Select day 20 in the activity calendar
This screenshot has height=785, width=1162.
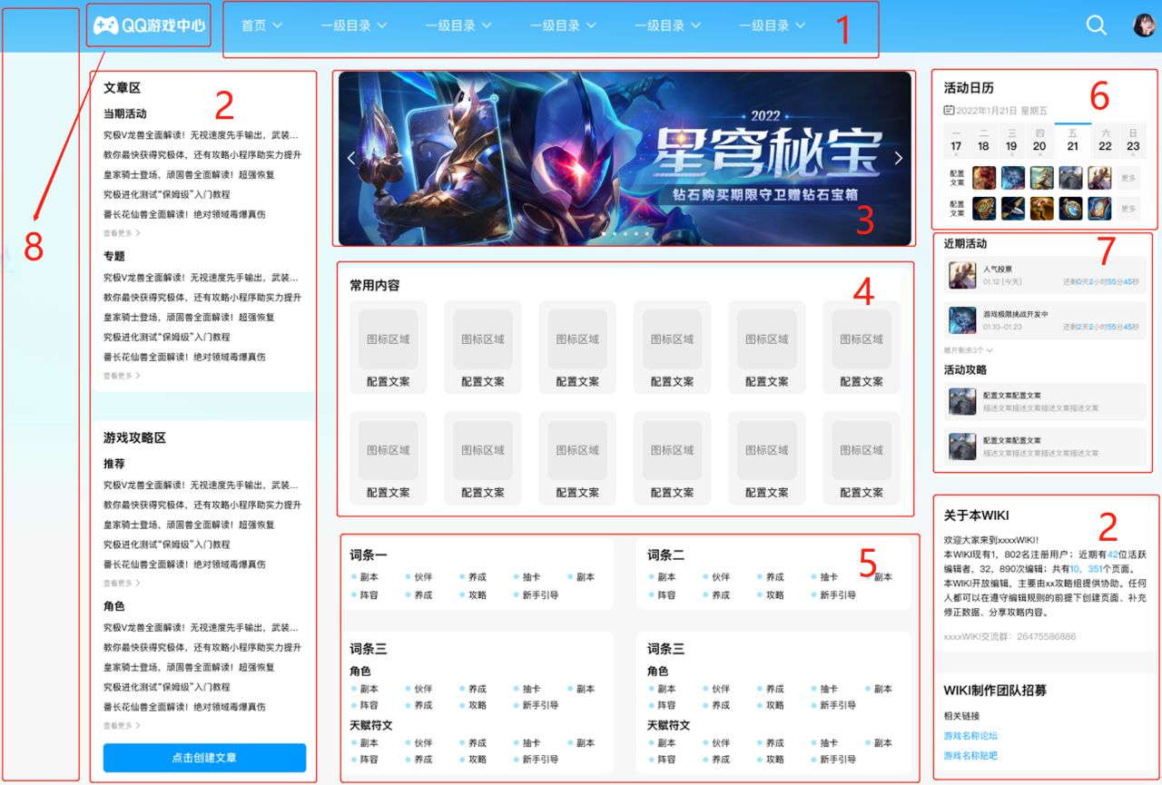pyautogui.click(x=1039, y=141)
